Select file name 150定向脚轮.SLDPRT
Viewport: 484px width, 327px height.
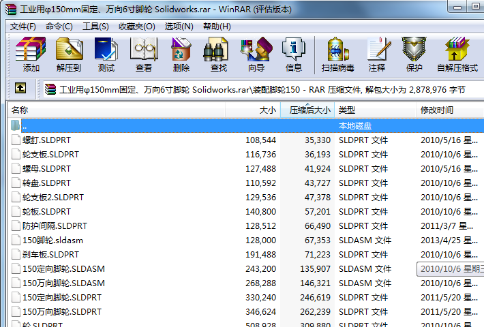(62, 298)
